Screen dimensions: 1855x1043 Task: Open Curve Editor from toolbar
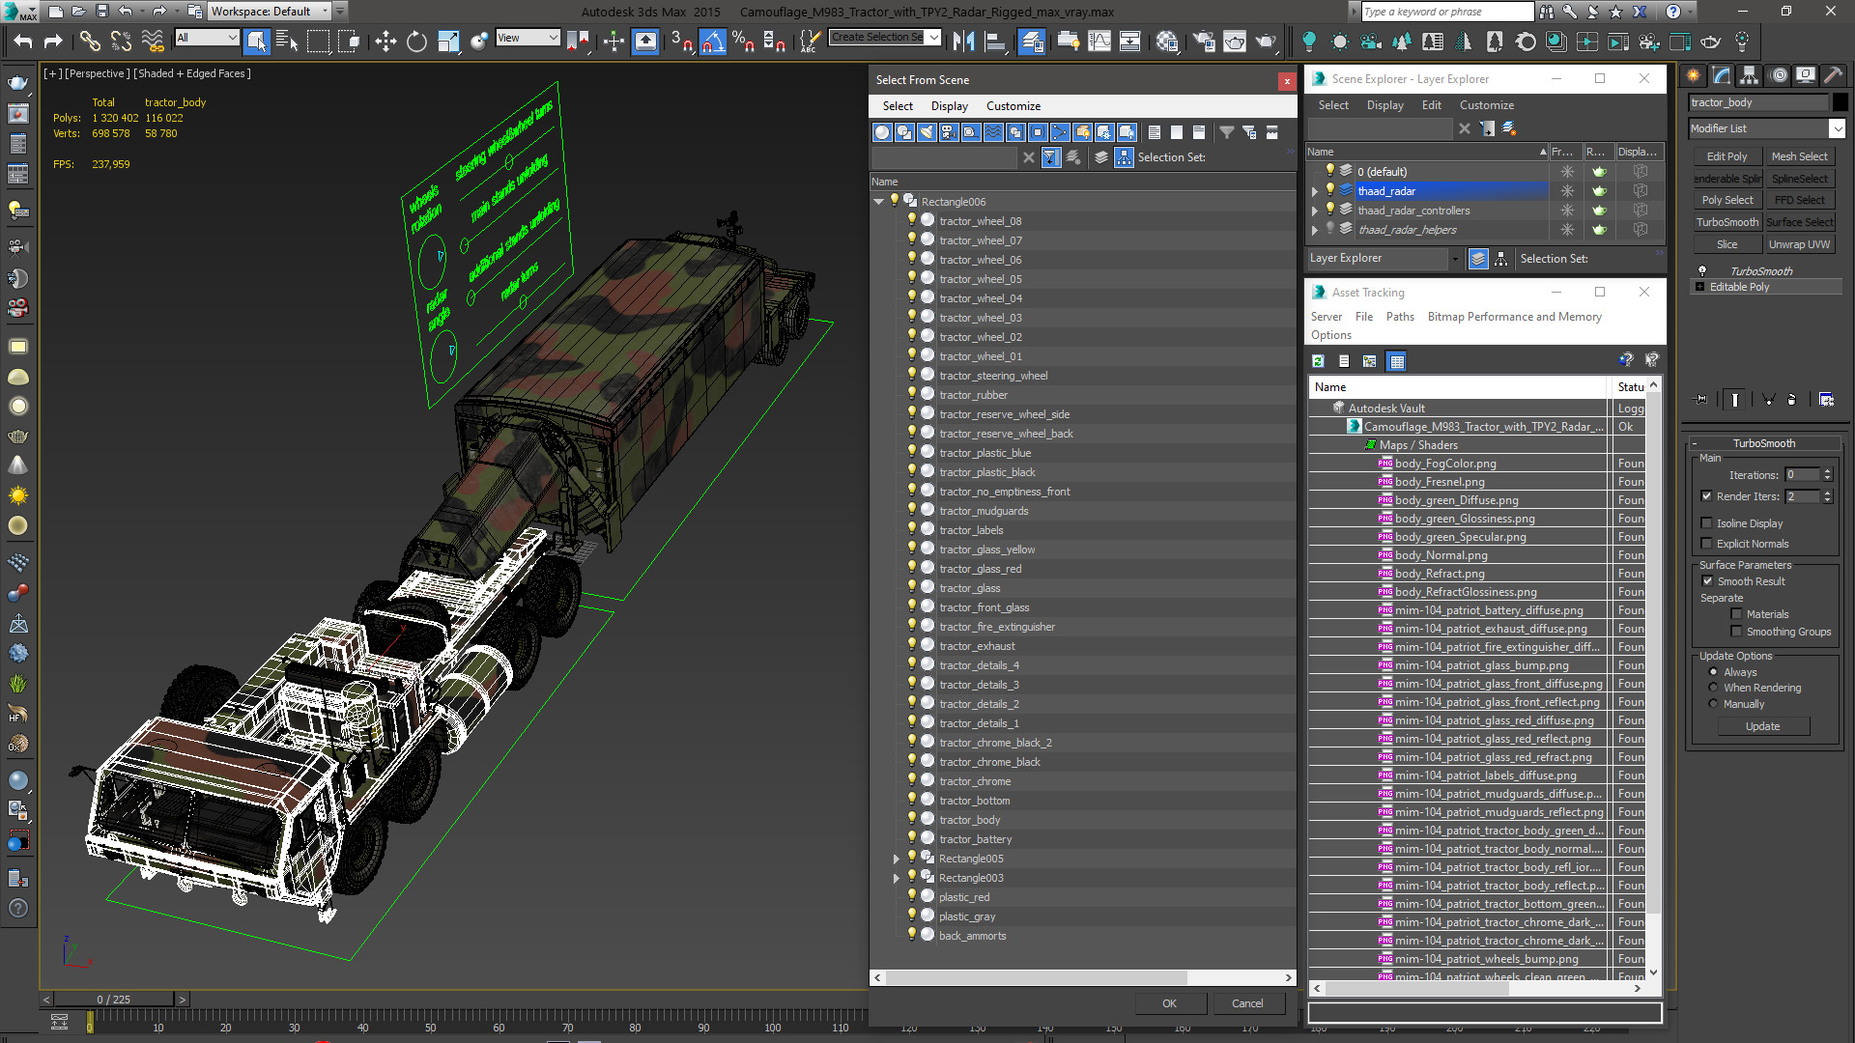(1099, 41)
